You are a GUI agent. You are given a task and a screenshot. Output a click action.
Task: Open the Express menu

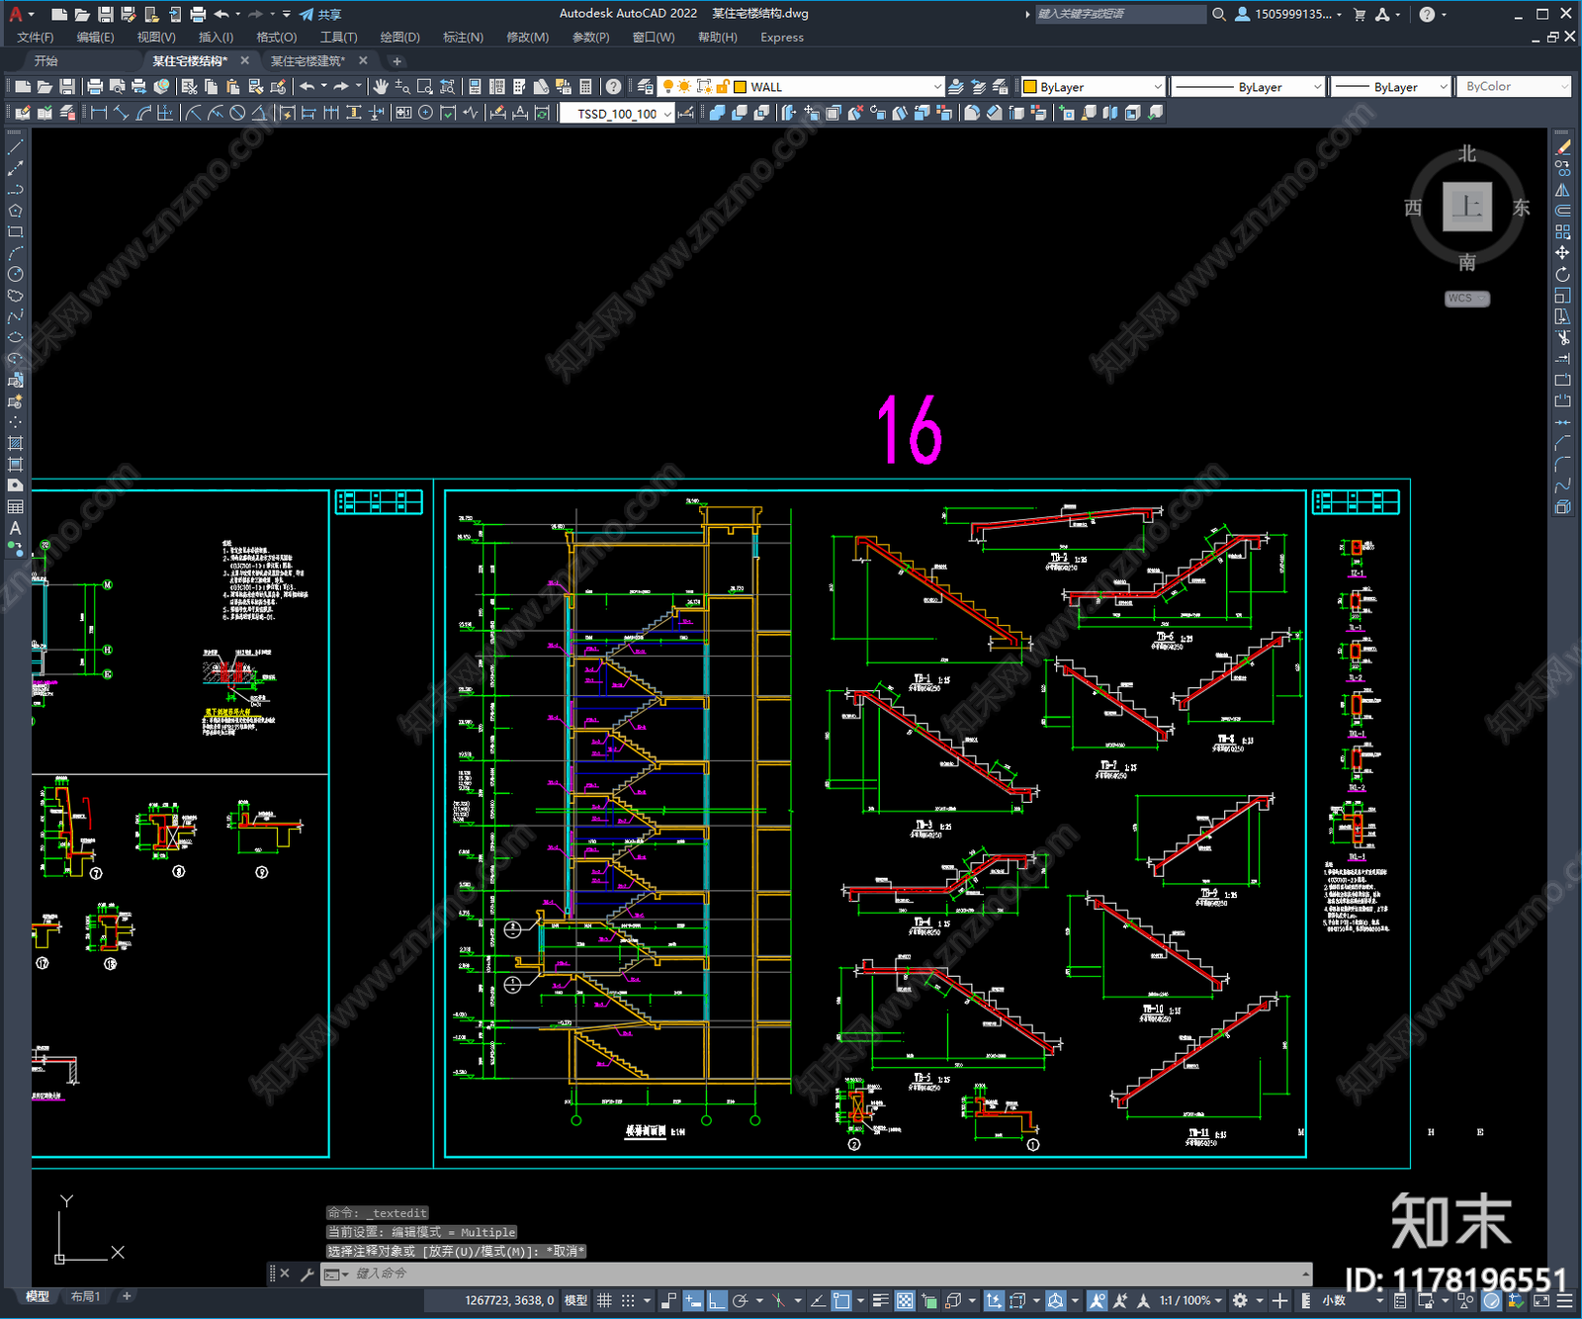pos(782,38)
